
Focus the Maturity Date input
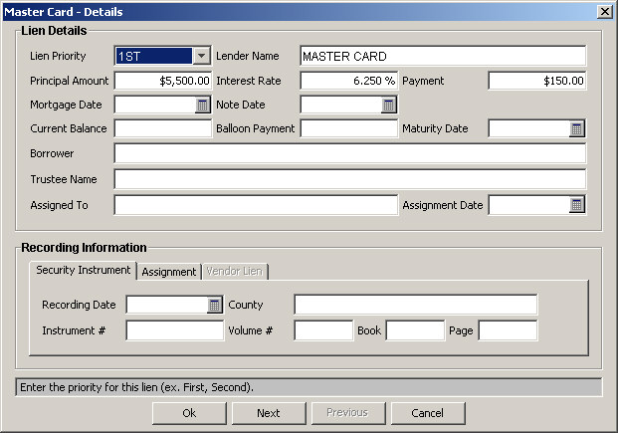(x=529, y=128)
